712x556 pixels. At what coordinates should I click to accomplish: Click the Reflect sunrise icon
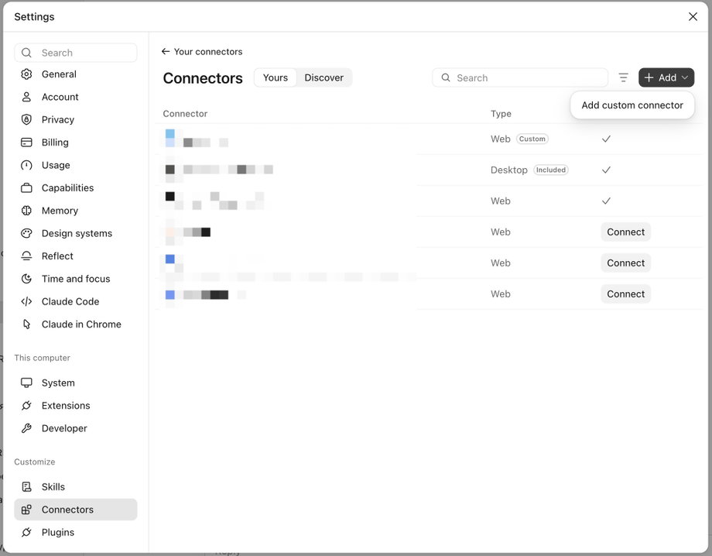(x=26, y=256)
